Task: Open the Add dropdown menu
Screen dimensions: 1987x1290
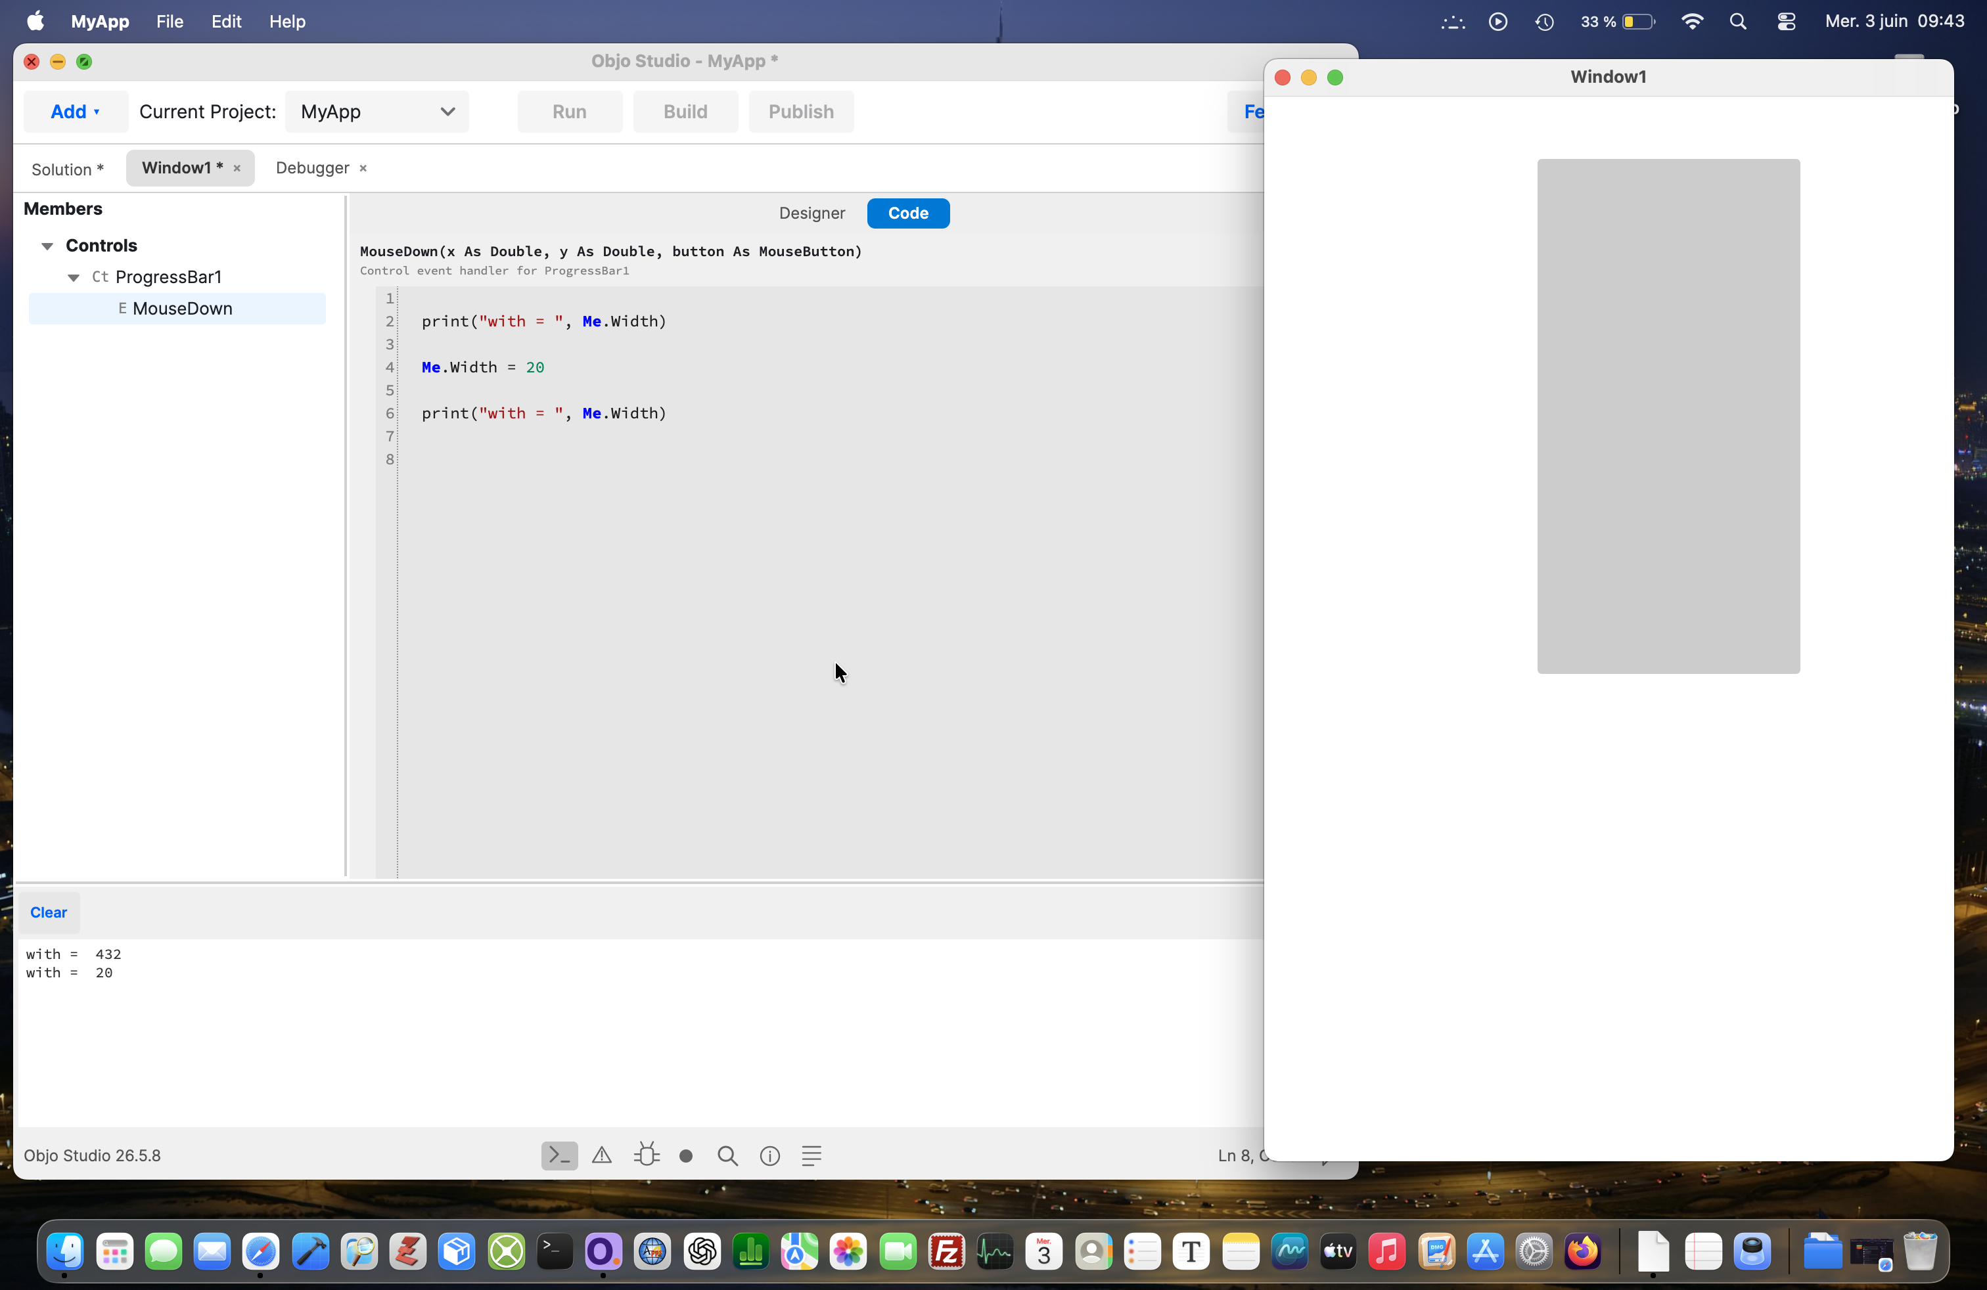Action: (75, 112)
